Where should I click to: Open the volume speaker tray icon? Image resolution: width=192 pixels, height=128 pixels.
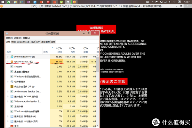point(170,2)
